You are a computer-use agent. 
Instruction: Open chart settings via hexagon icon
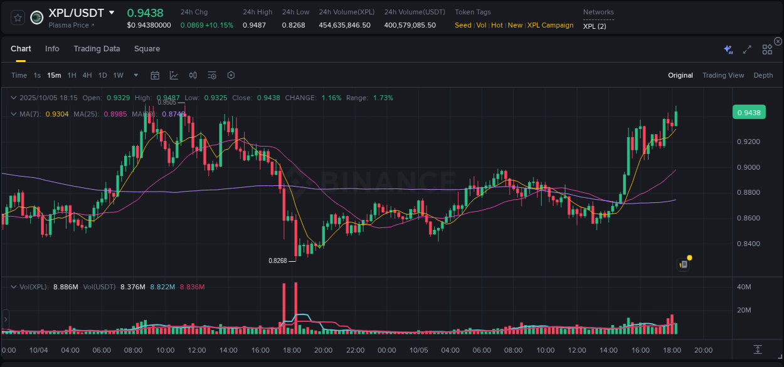tap(231, 75)
